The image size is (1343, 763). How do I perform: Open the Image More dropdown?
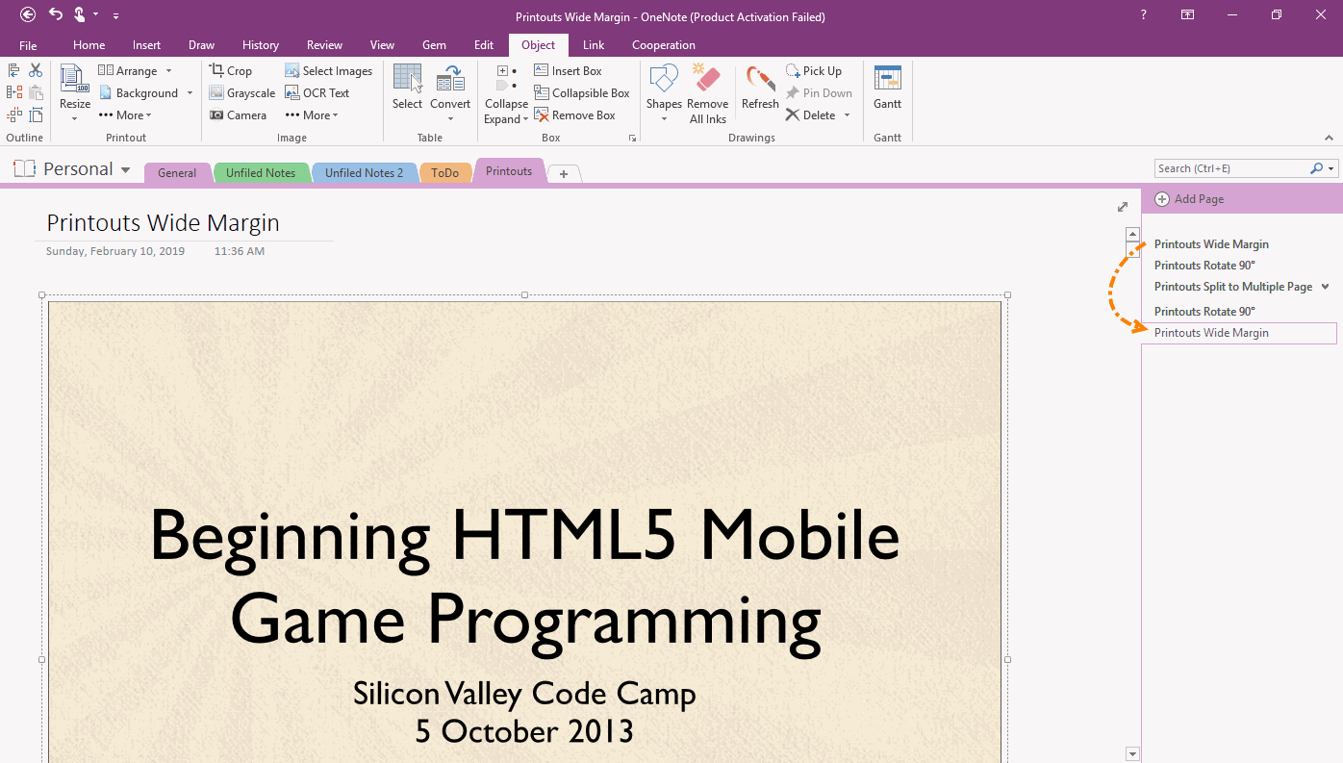[x=312, y=115]
